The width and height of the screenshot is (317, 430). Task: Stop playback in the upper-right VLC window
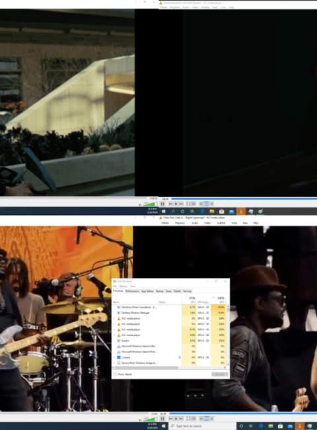(176, 204)
